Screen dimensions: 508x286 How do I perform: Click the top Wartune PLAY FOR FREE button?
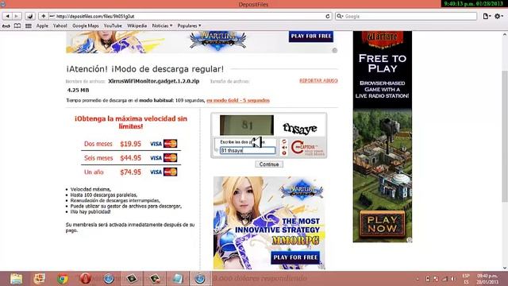[311, 36]
